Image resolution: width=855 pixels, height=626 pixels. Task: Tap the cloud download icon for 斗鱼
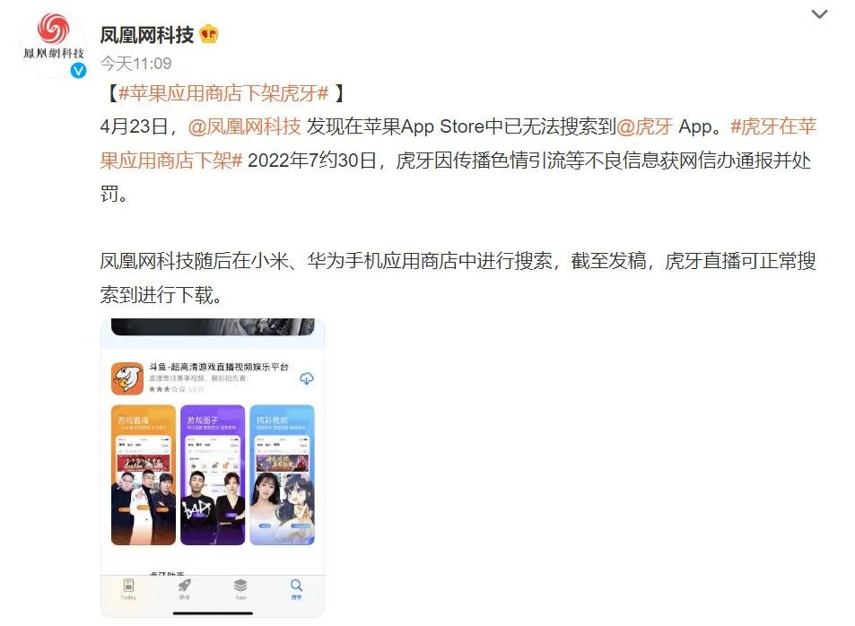pos(307,378)
